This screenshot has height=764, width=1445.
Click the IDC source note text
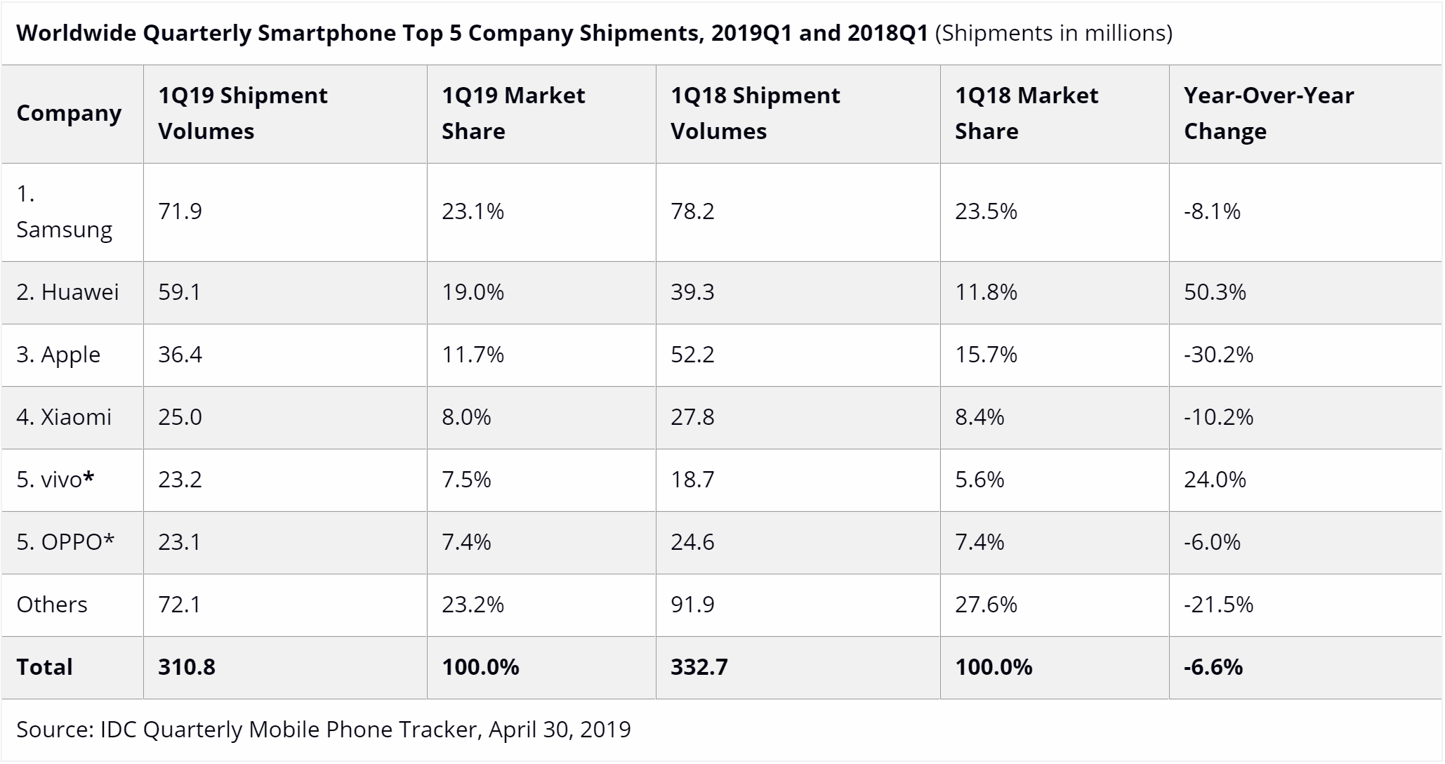[x=324, y=730]
